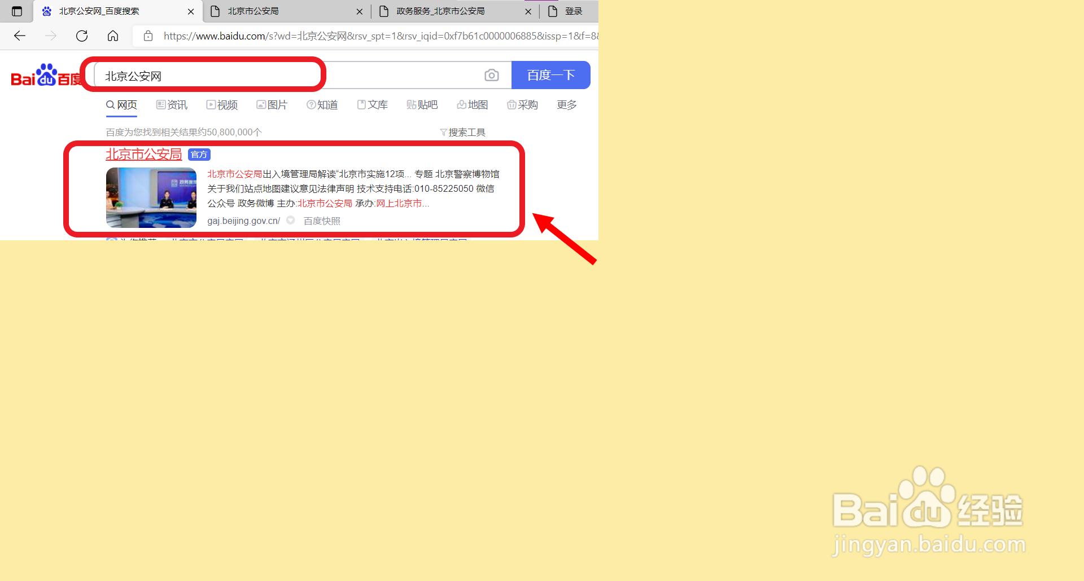Screen dimensions: 1084x581
Task: Select the 视频 search category
Action: click(222, 105)
